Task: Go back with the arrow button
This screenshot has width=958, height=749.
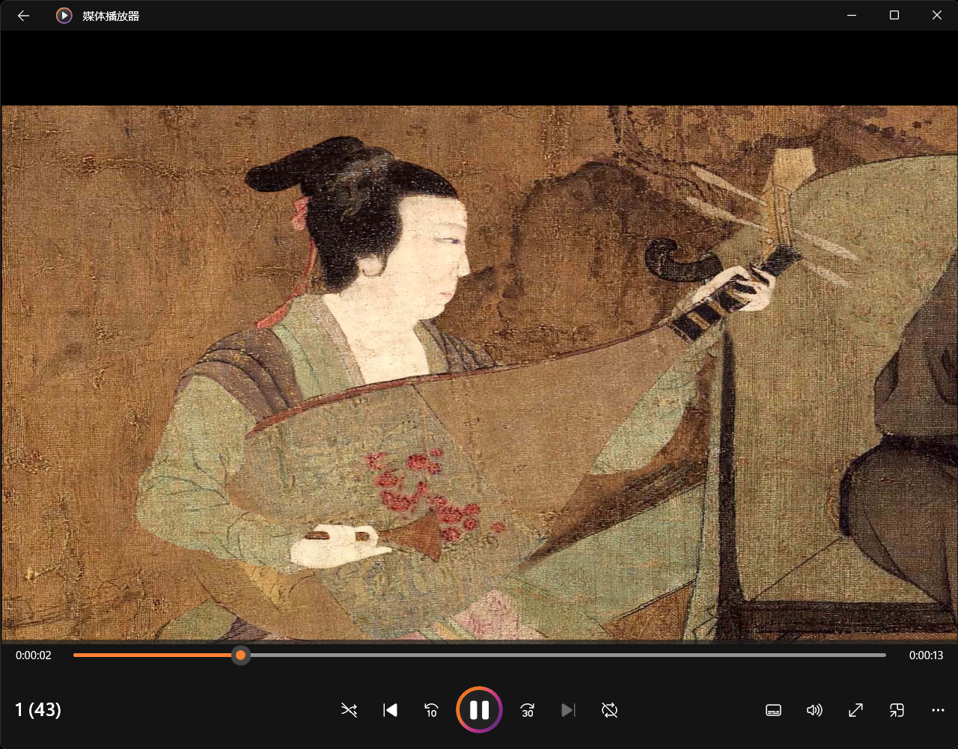Action: pos(23,15)
